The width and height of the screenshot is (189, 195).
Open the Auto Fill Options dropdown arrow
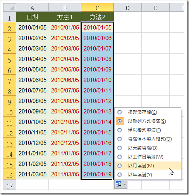[x=125, y=184]
